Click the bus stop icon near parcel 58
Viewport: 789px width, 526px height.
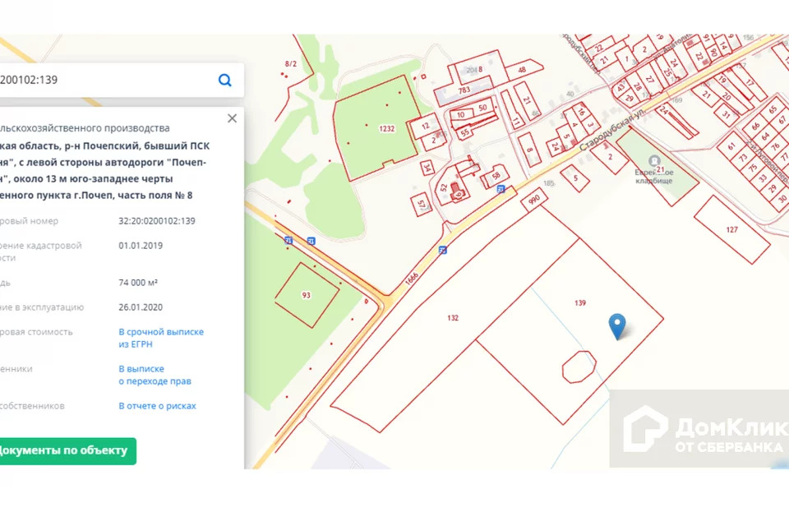501,189
